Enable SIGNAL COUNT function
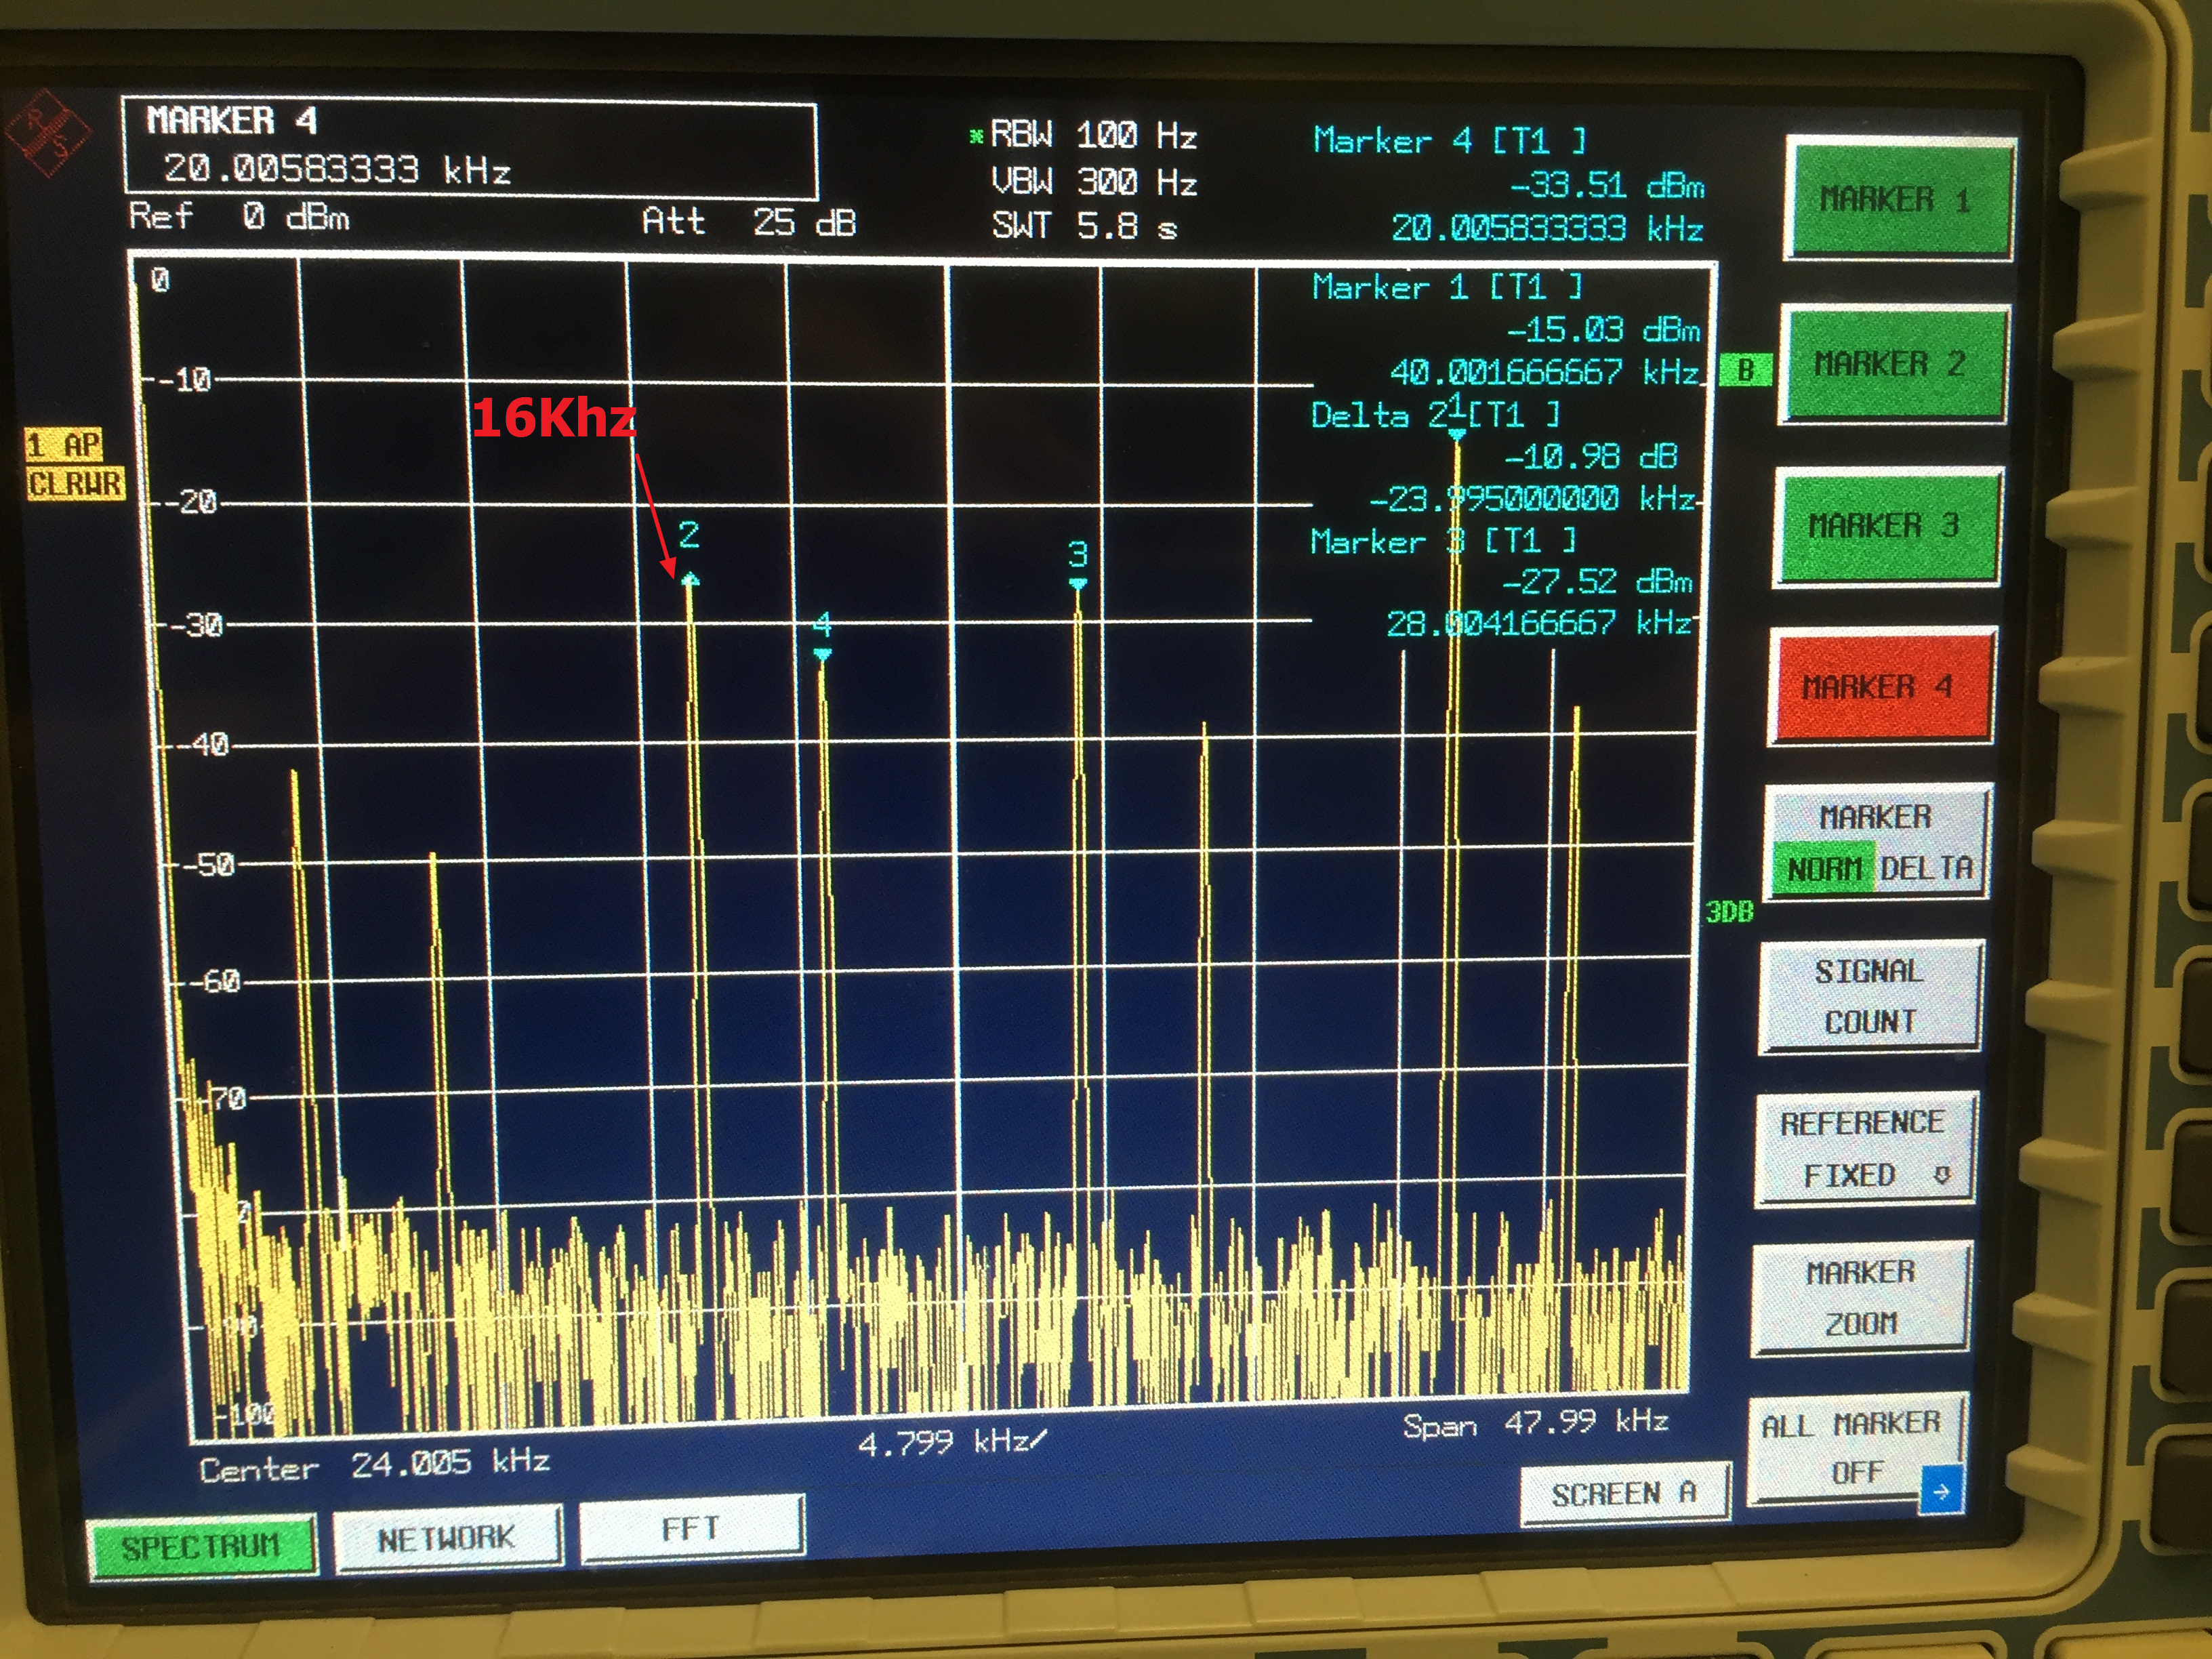The height and width of the screenshot is (1659, 2212). (1869, 996)
